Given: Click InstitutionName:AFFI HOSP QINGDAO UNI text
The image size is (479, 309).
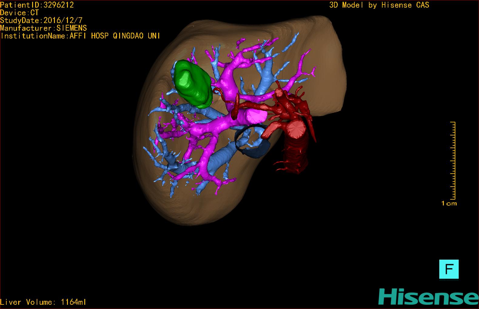Looking at the screenshot, I should point(80,36).
